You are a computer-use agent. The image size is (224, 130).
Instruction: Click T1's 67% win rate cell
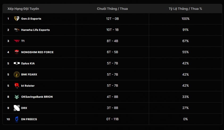pyautogui.click(x=185, y=41)
